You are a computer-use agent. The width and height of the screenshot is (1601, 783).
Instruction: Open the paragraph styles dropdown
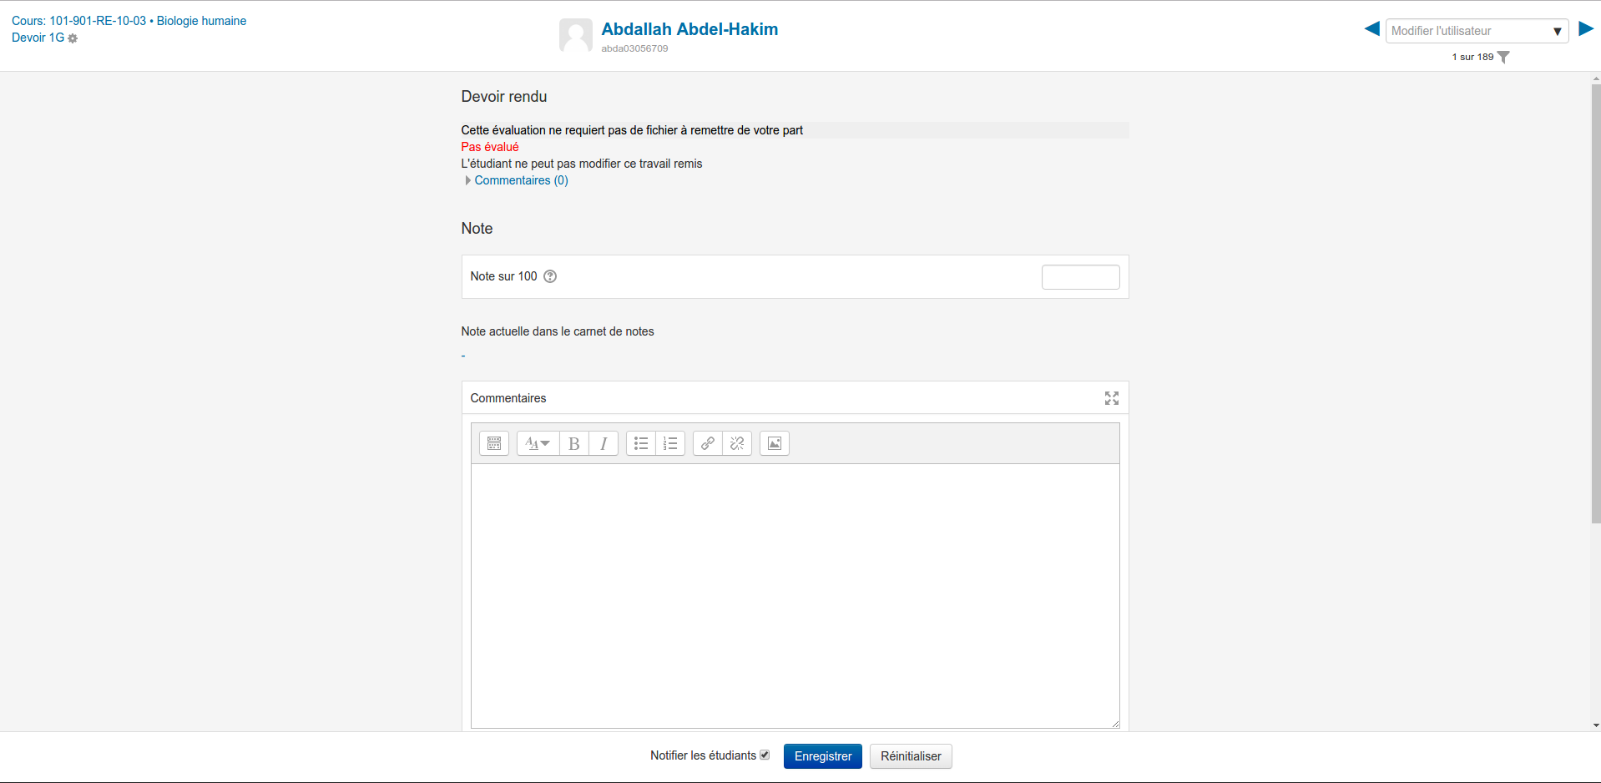click(x=538, y=443)
